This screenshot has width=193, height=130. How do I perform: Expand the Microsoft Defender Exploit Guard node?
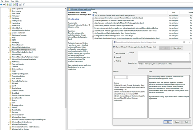pos(8,52)
